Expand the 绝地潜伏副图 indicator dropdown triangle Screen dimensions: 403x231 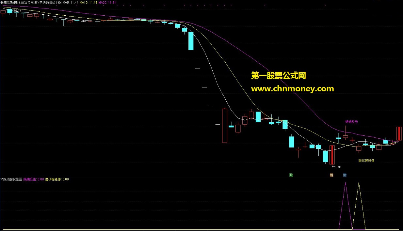(x=2, y=179)
